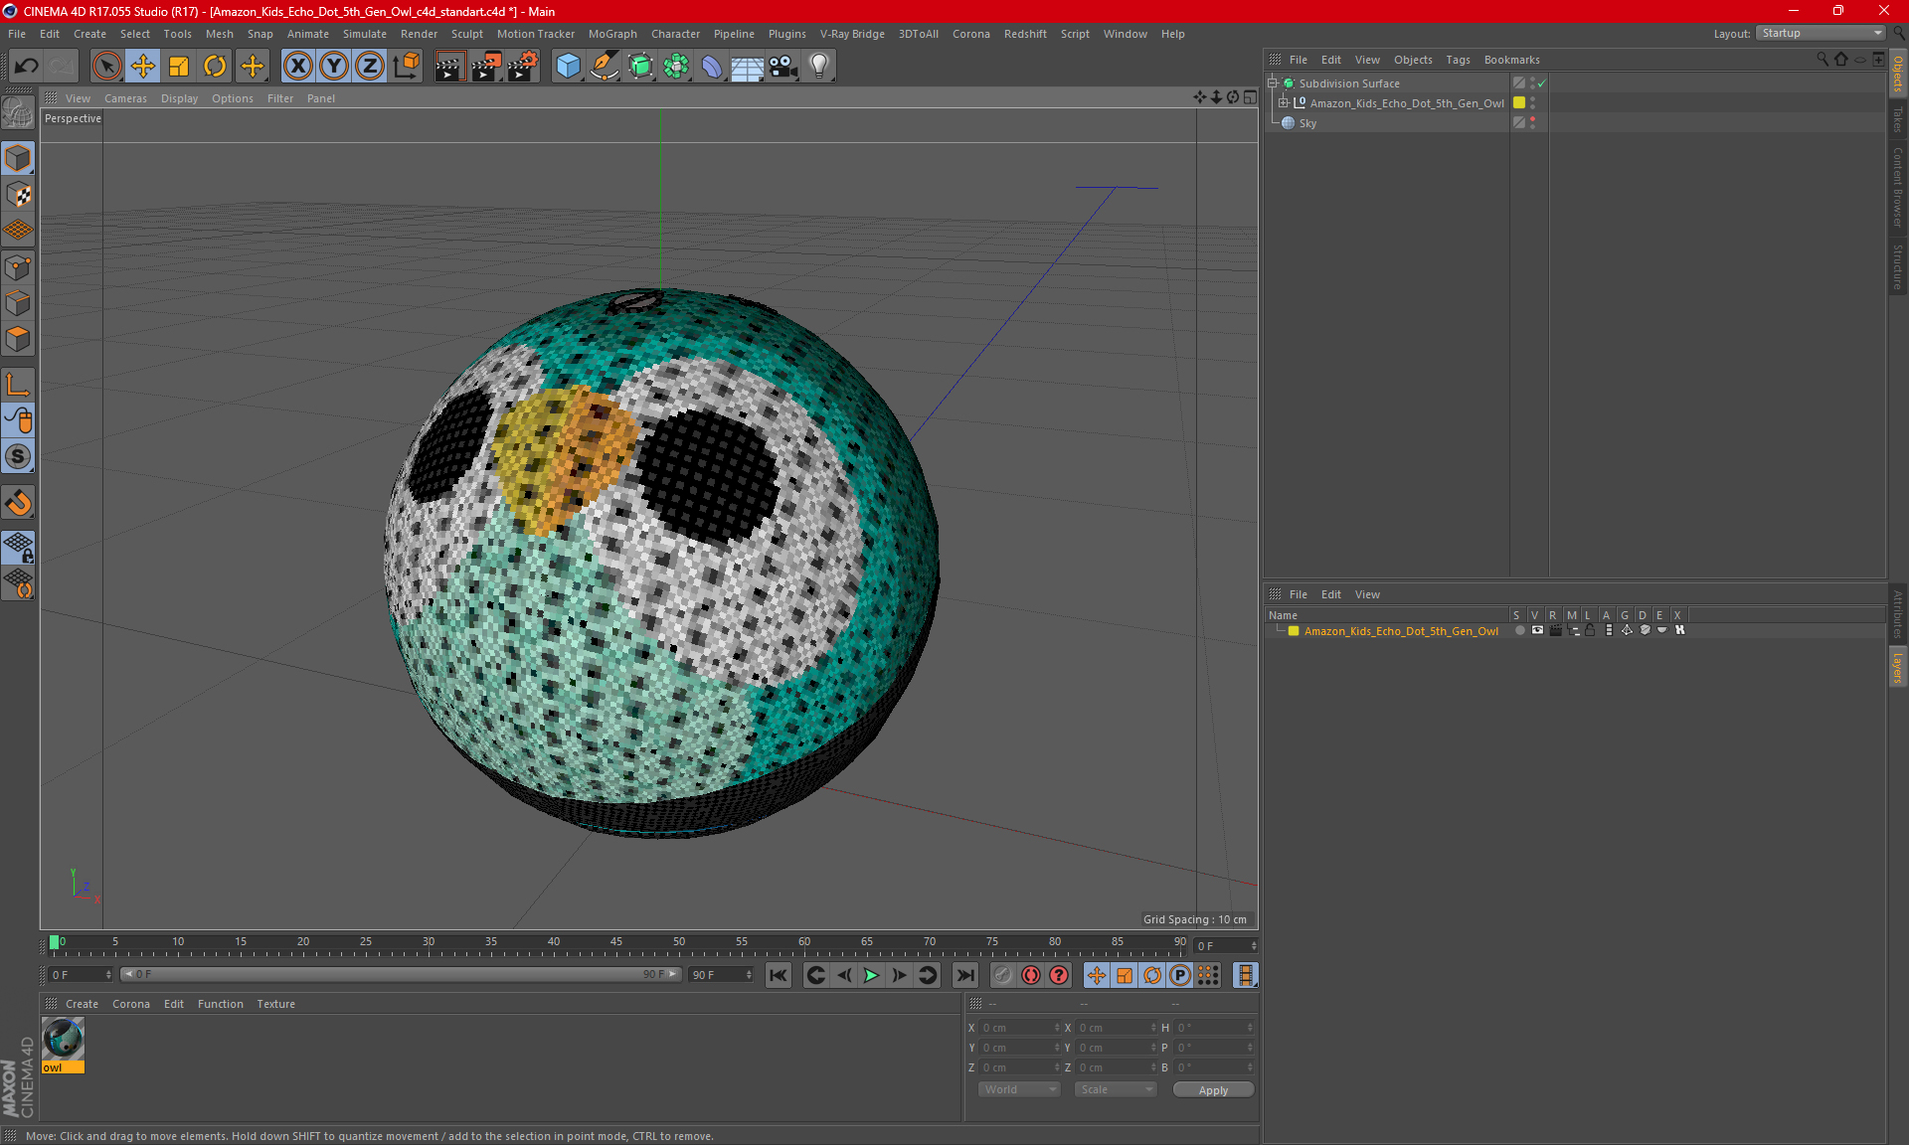Viewport: 1909px width, 1145px height.
Task: Switch to Edges mode
Action: point(18,303)
